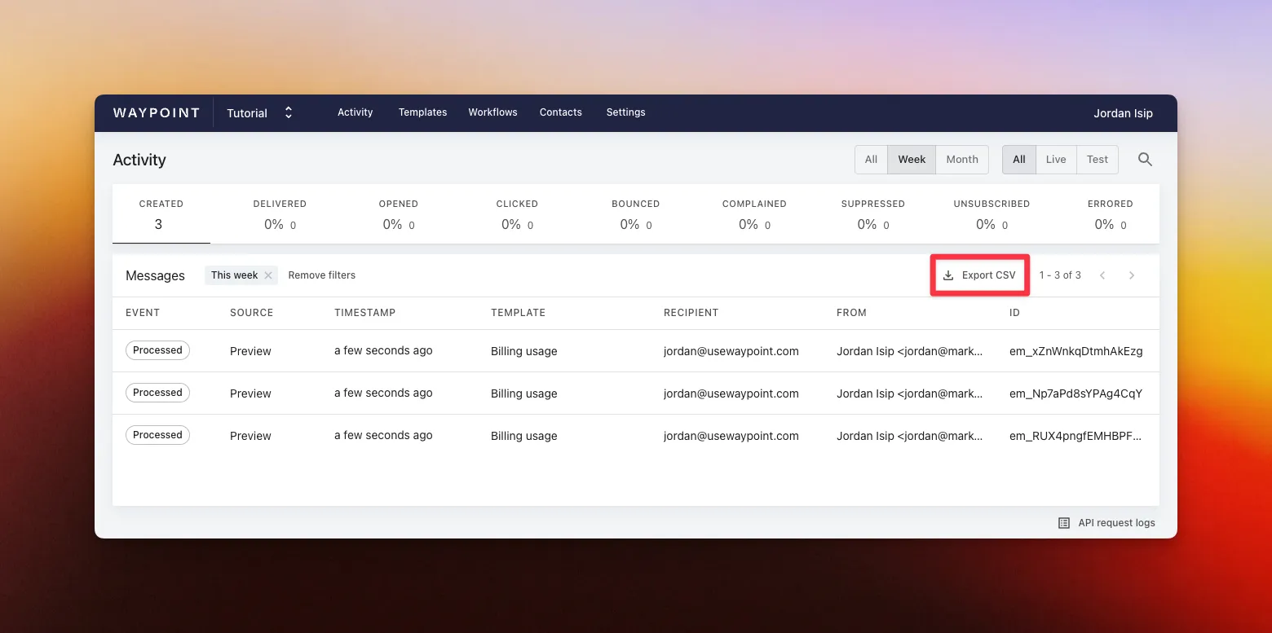The image size is (1272, 633).
Task: Select the Month time range
Action: (962, 160)
